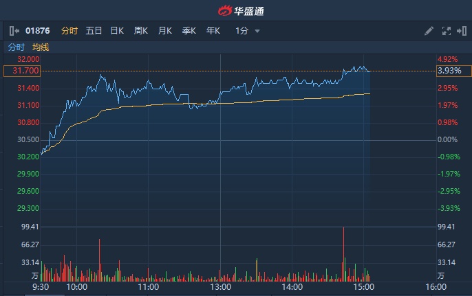Expand the 1分 minute-interval dropdown
Image resolution: width=472 pixels, height=296 pixels.
click(x=248, y=31)
